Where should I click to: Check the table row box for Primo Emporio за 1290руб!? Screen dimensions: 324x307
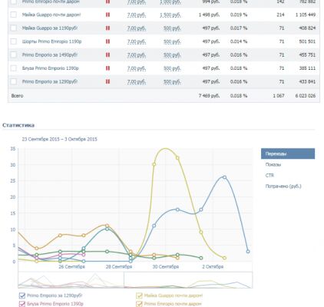tap(14, 81)
